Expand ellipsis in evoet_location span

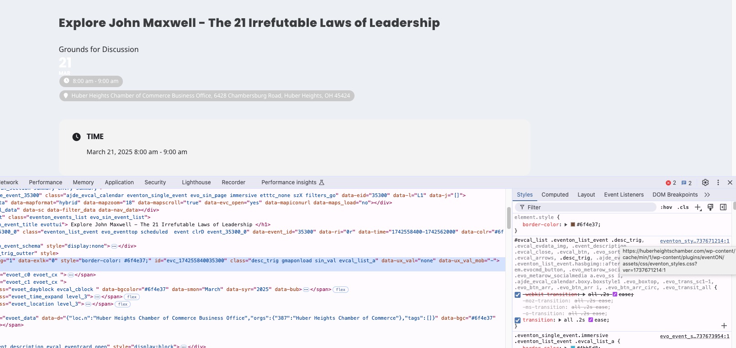point(88,304)
